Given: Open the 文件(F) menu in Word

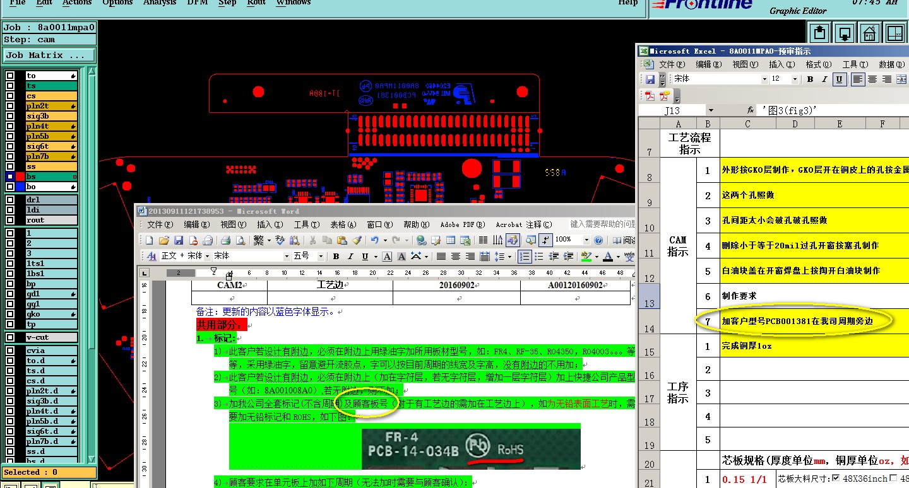Looking at the screenshot, I should [160, 224].
